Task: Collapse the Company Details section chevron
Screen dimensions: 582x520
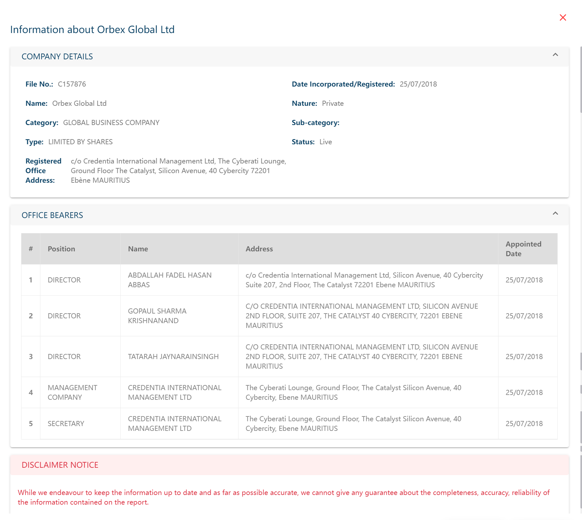Action: pyautogui.click(x=555, y=55)
